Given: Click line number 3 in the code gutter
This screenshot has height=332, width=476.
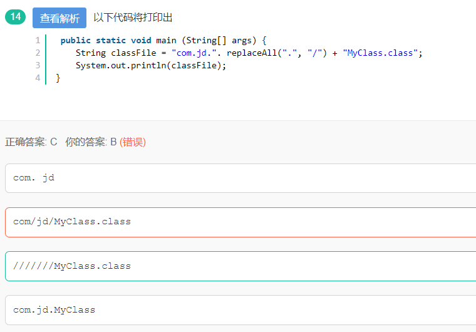Looking at the screenshot, I should [x=38, y=65].
